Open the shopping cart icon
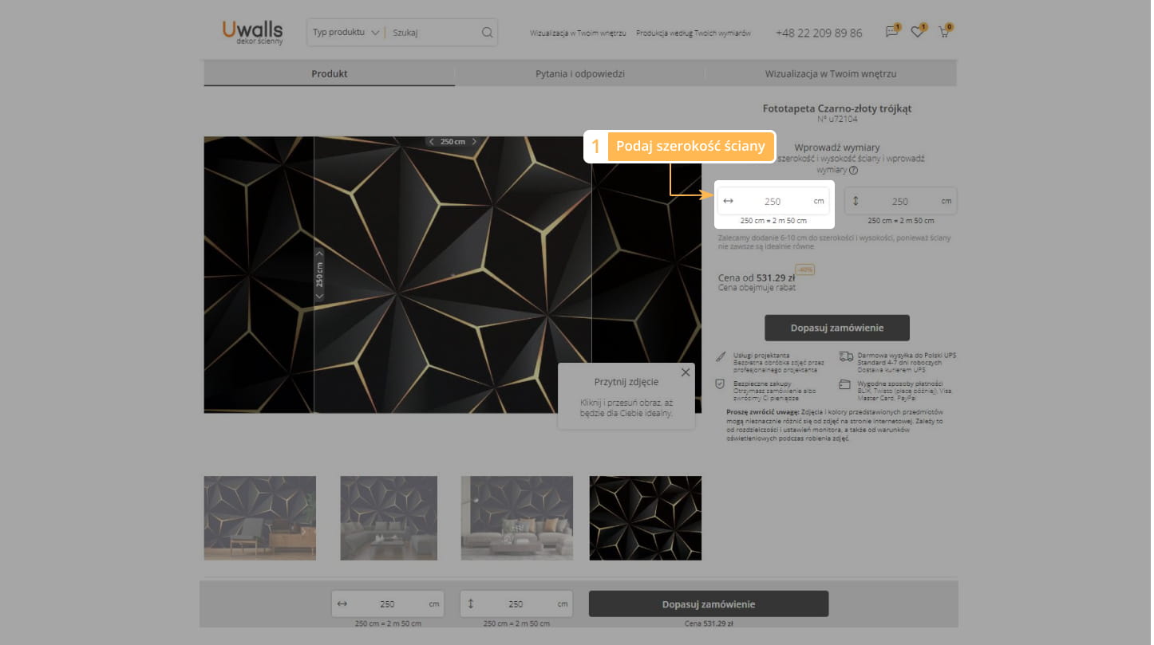The height and width of the screenshot is (645, 1154). 944,33
